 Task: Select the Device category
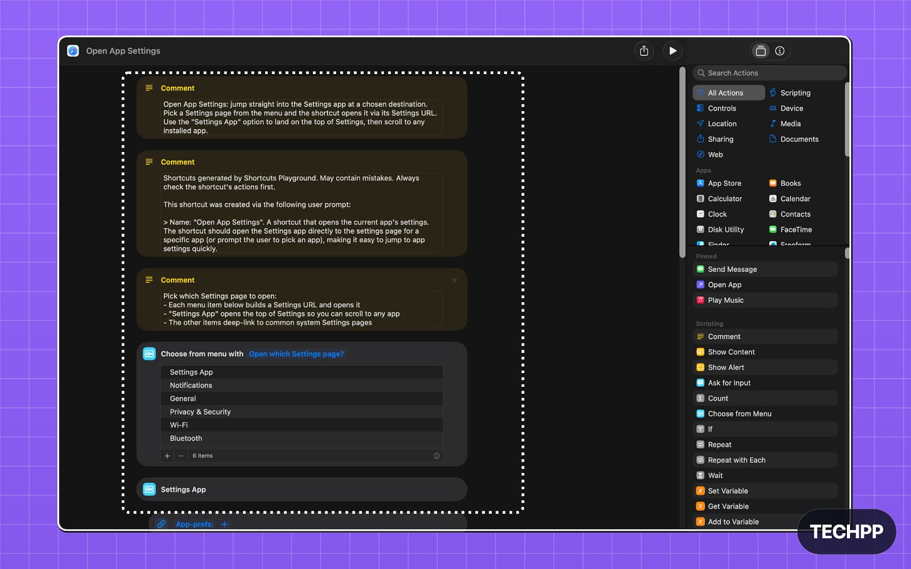tap(786, 108)
